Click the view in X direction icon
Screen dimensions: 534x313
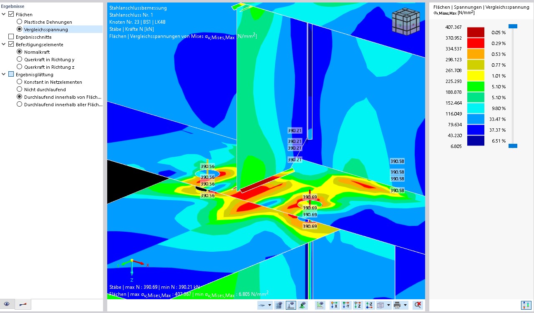point(334,305)
